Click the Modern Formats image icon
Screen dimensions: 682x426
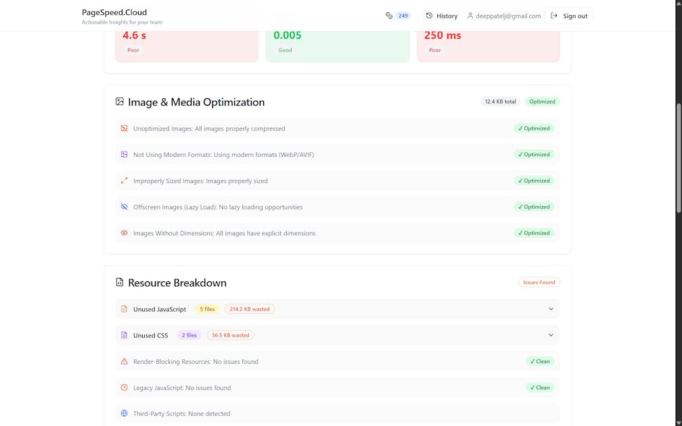124,154
